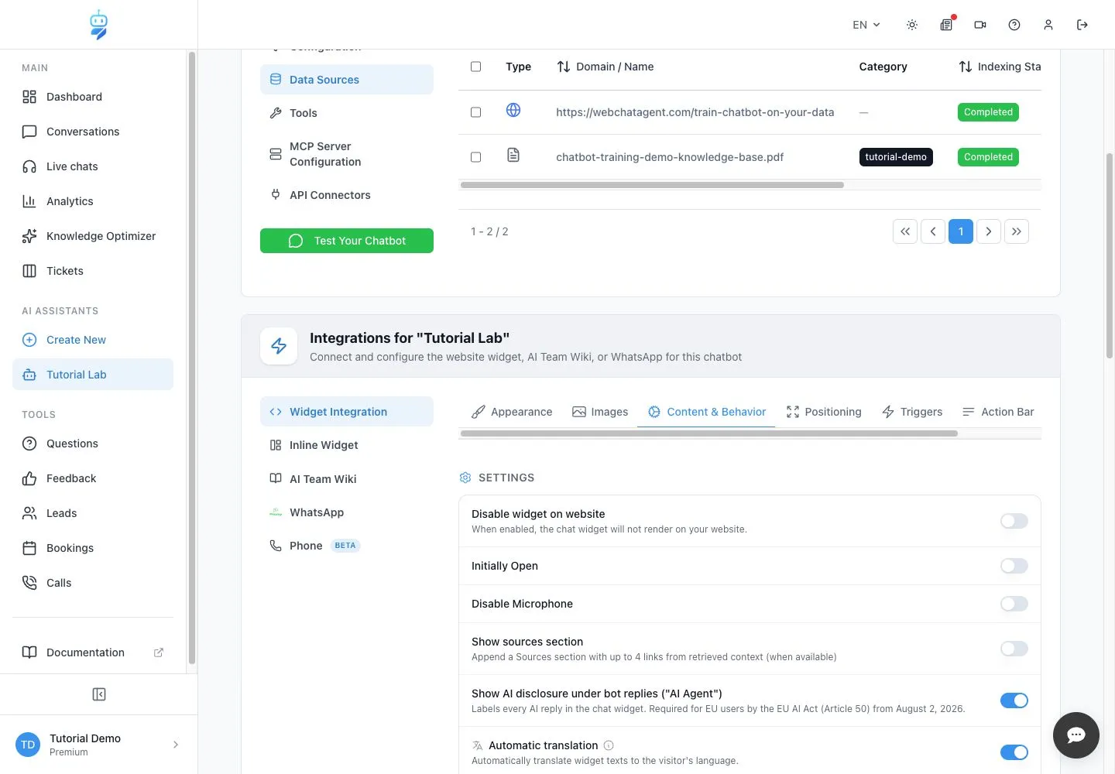Click Test Your Chatbot button
1115x774 pixels.
coord(347,241)
